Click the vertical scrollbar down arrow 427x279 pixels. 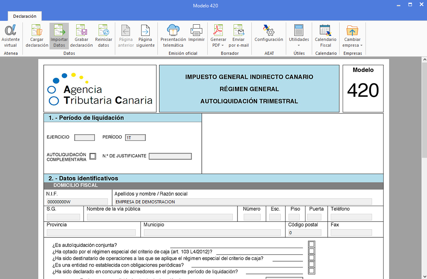[x=424, y=276]
